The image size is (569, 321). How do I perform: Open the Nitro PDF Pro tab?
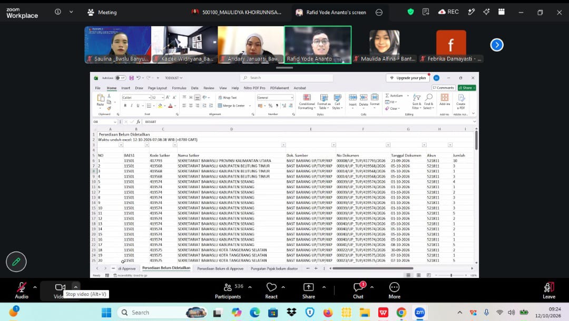[254, 88]
